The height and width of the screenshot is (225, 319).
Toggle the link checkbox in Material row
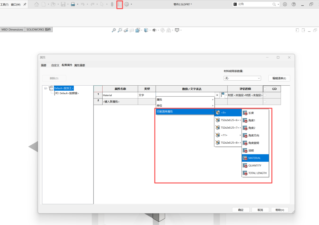[265, 95]
